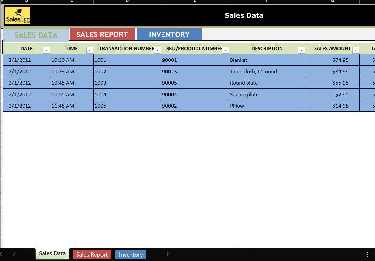The image size is (375, 261).
Task: Expand the SALES AMOUNT filter dropdown
Action: point(356,50)
